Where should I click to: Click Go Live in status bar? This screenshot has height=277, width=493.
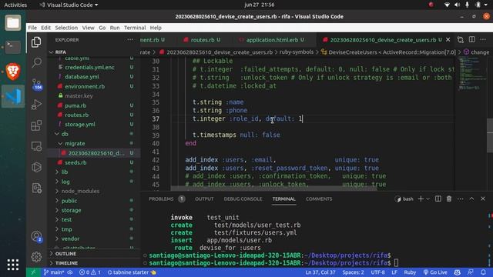(x=435, y=272)
